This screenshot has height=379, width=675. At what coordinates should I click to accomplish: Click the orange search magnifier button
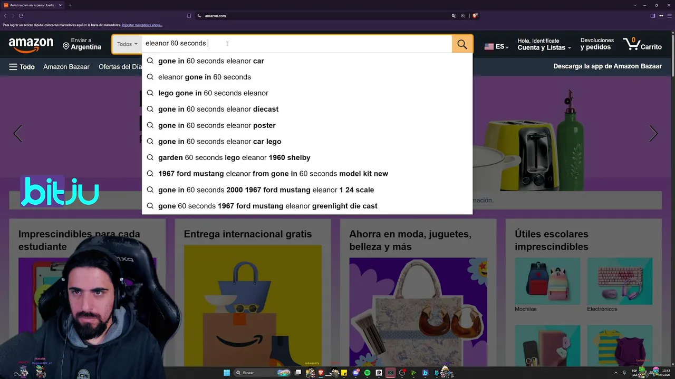point(462,44)
